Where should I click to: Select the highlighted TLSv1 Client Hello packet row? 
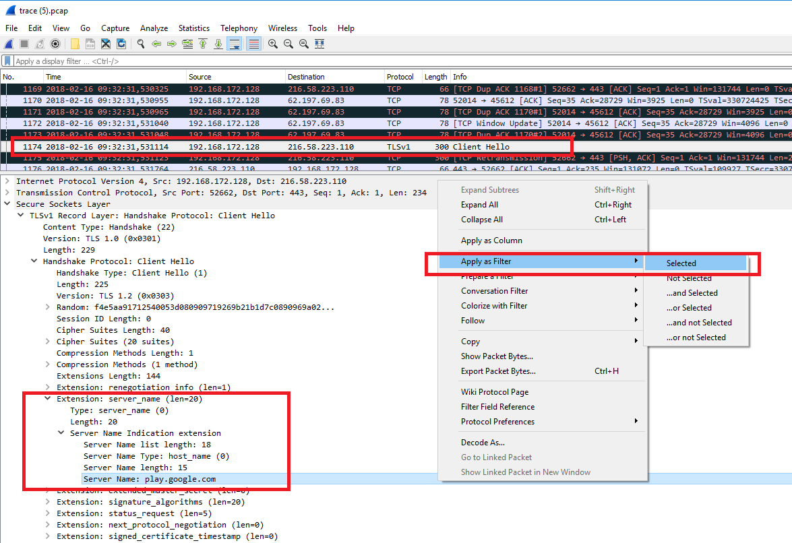pyautogui.click(x=270, y=146)
